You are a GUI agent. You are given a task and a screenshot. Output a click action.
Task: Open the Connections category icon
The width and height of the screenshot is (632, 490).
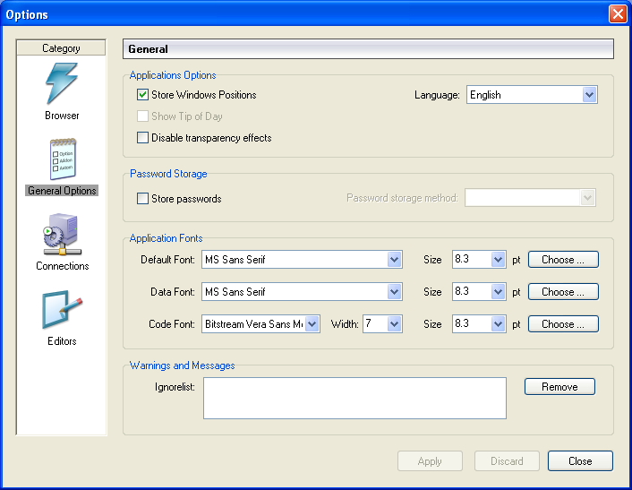(62, 236)
